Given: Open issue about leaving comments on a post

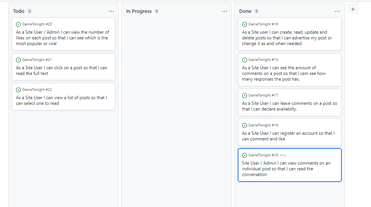Looking at the screenshot, I should tap(290, 106).
